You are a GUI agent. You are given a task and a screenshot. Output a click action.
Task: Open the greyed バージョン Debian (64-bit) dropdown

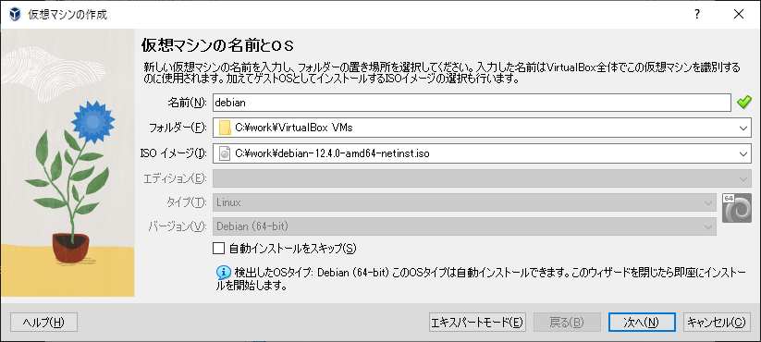click(x=464, y=226)
